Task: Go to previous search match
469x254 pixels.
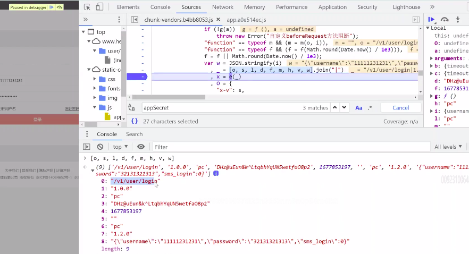Action: point(335,107)
